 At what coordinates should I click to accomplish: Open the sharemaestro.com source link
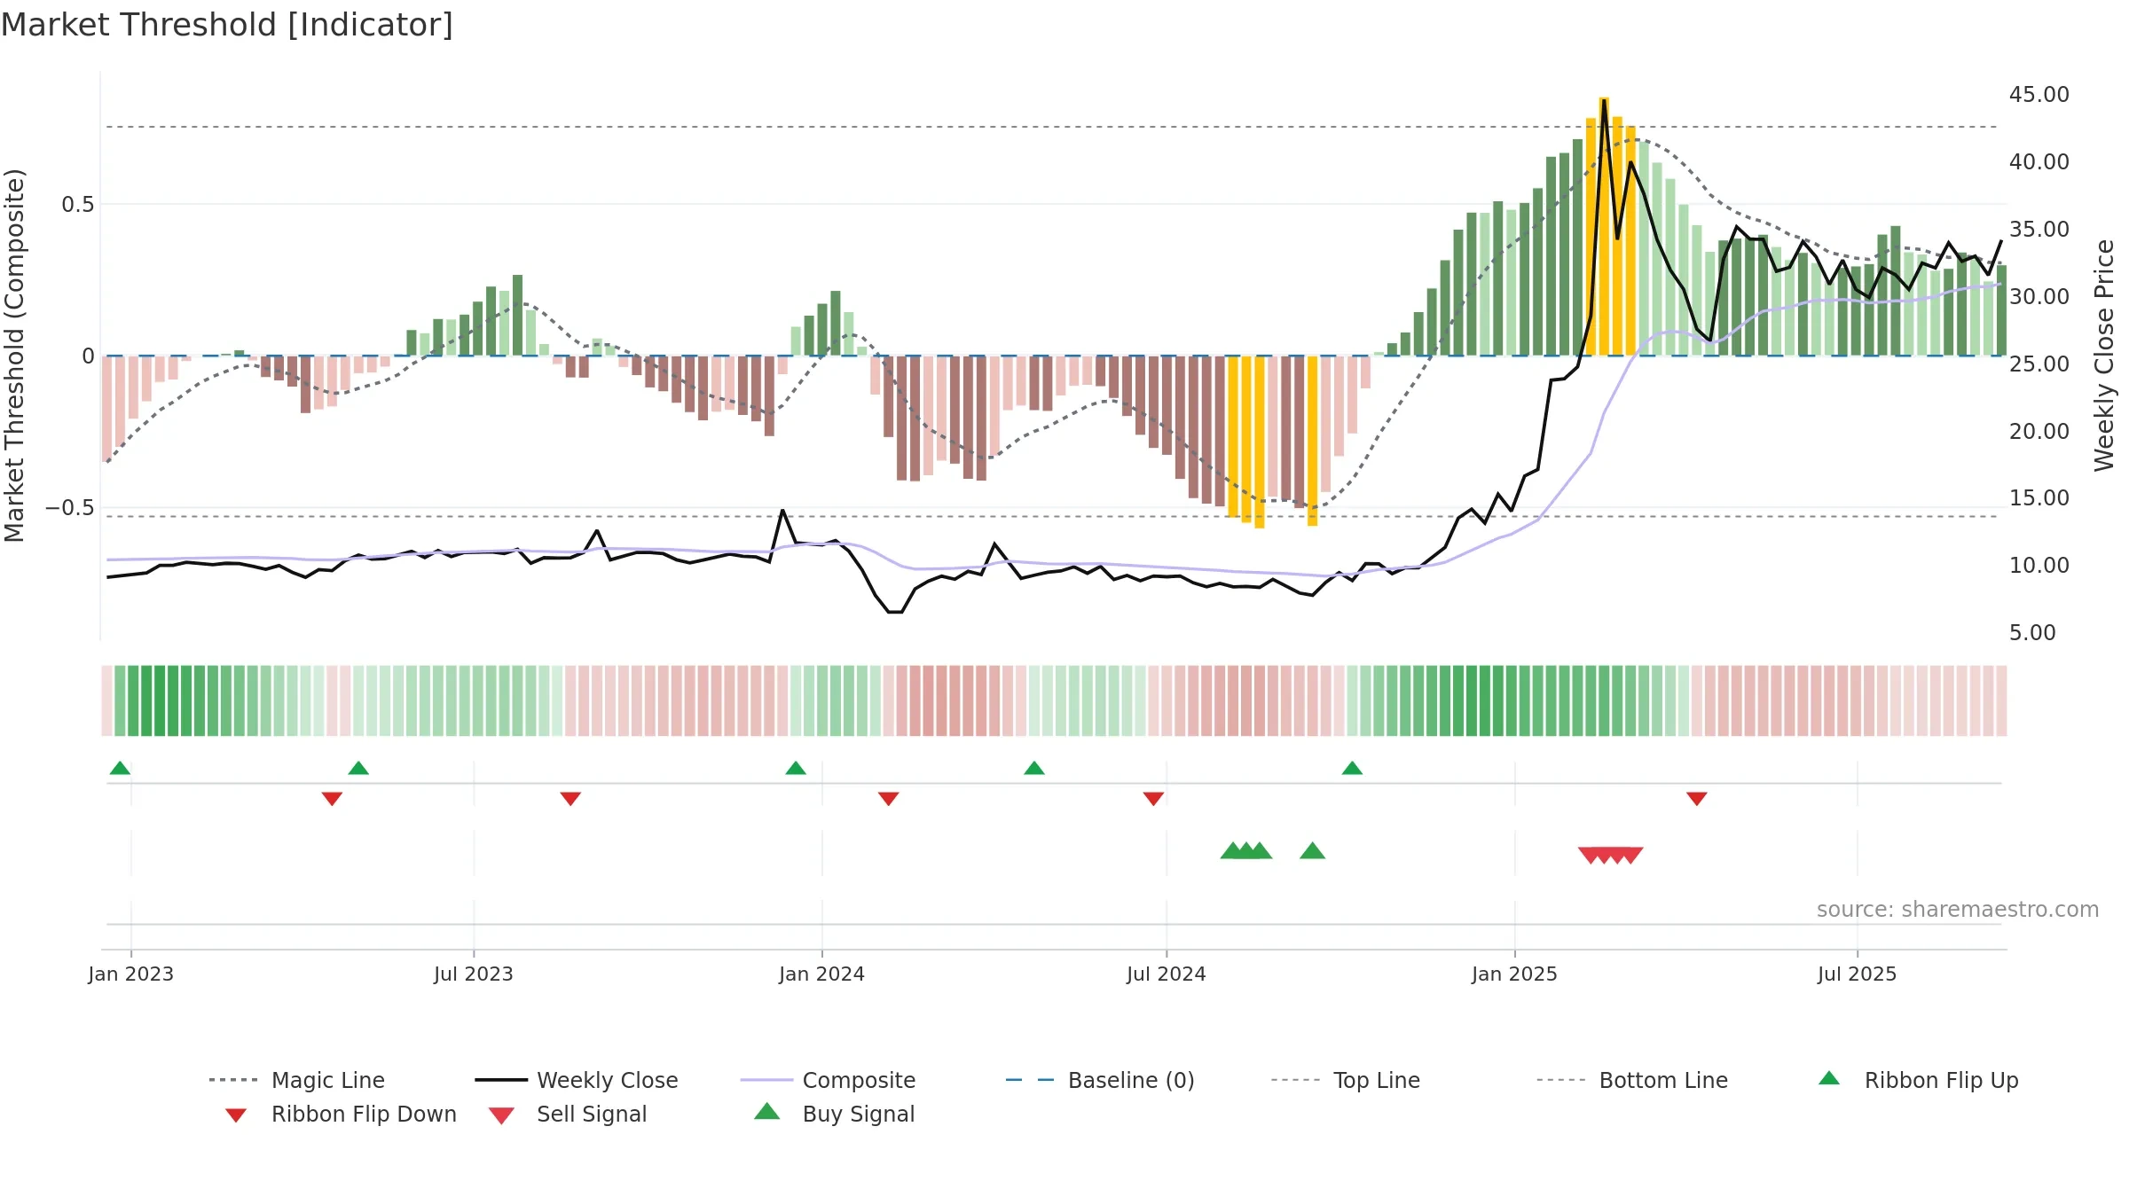pyautogui.click(x=1958, y=910)
